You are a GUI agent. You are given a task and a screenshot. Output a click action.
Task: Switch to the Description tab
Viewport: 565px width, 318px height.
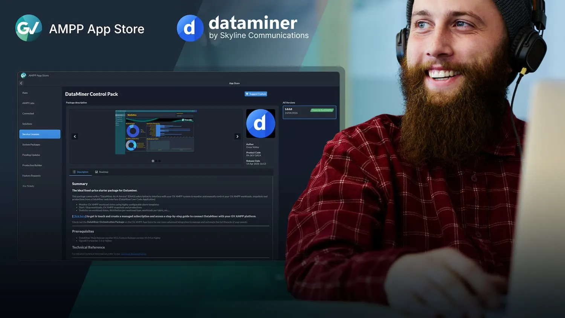pyautogui.click(x=80, y=172)
